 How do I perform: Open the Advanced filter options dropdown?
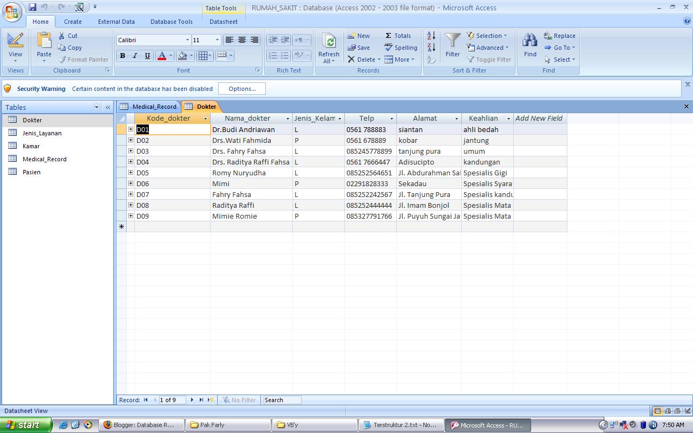488,48
